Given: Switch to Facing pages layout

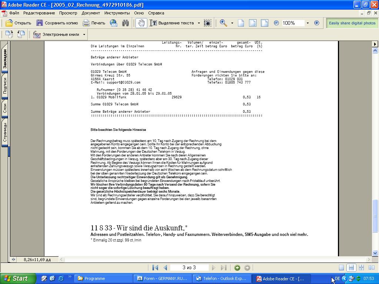Looking at the screenshot, I should 372,268.
